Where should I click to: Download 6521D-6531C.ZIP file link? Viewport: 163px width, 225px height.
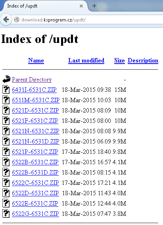35,111
